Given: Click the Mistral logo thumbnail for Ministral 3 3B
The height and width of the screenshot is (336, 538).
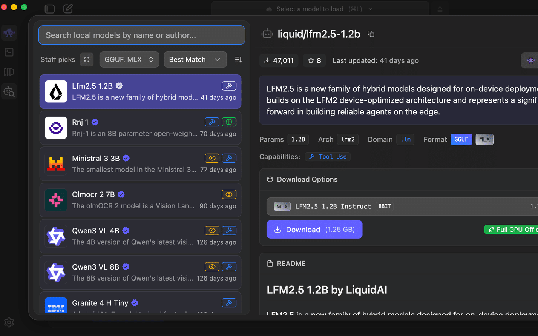Looking at the screenshot, I should (56, 164).
